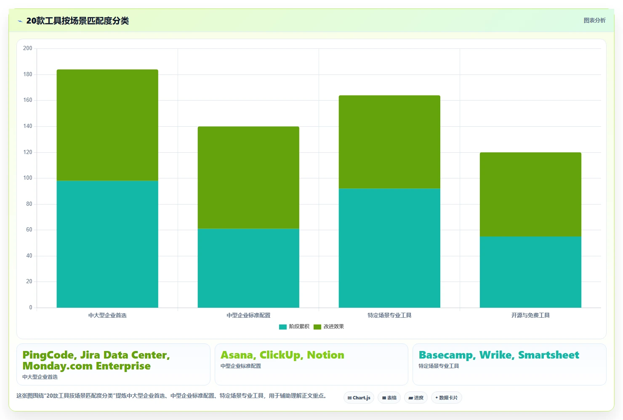Image resolution: width=623 pixels, height=420 pixels.
Task: Click the 图表分析 label in the header
Action: [594, 20]
